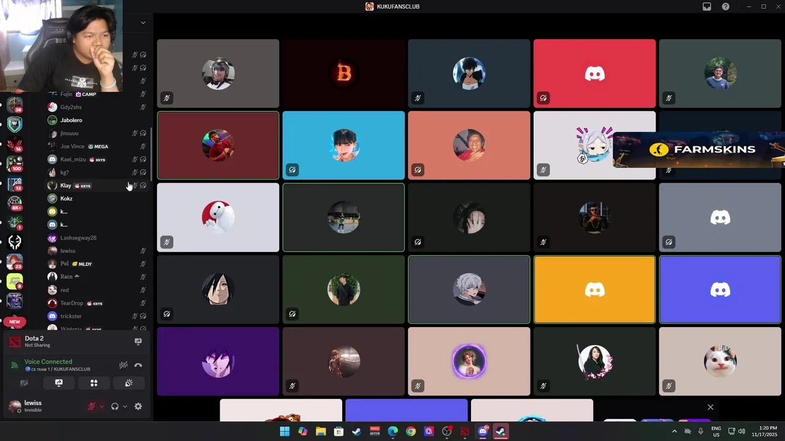Image resolution: width=785 pixels, height=441 pixels.
Task: Open server icon with 100 badge
Action: tap(15, 164)
